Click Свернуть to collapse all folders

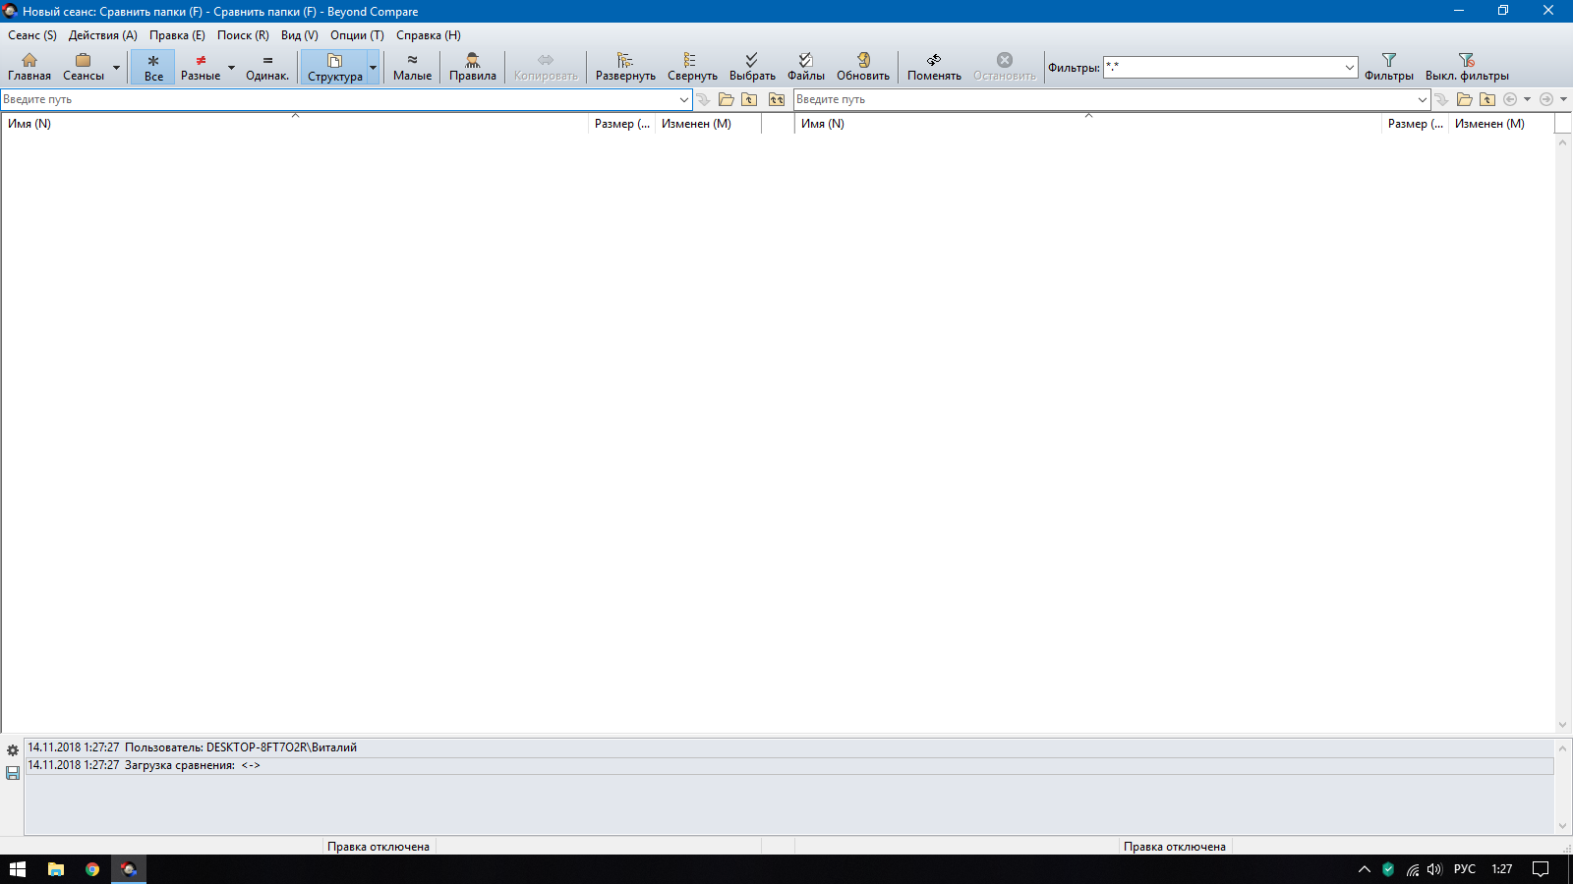(x=692, y=67)
